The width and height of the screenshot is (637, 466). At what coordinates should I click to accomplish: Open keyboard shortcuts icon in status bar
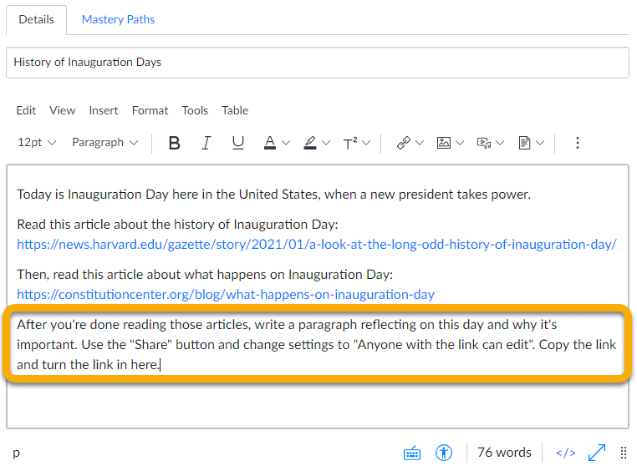[412, 453]
